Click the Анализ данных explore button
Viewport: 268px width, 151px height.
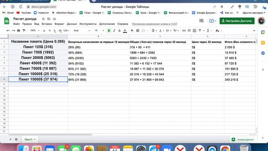(242, 140)
